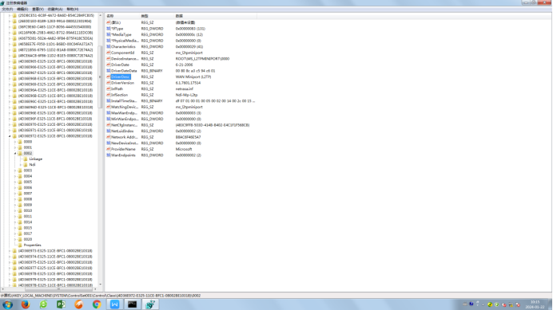
Task: Select the Linkage key folder
Action: click(36, 159)
